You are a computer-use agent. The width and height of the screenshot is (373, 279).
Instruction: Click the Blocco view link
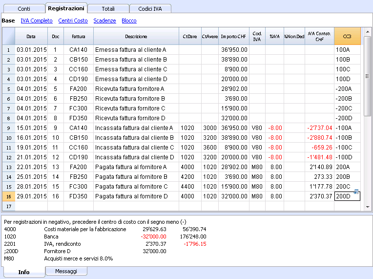pos(129,21)
